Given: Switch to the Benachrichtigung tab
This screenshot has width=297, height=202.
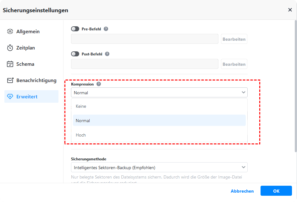Looking at the screenshot, I should (36, 80).
